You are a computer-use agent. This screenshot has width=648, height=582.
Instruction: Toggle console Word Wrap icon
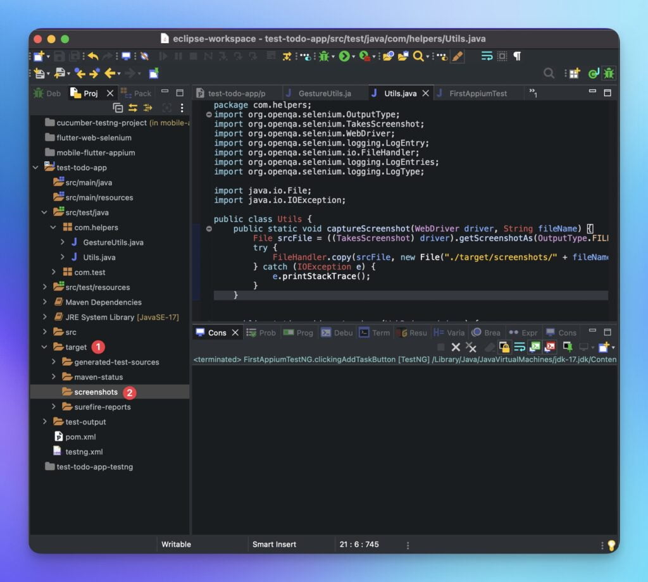[x=520, y=347]
